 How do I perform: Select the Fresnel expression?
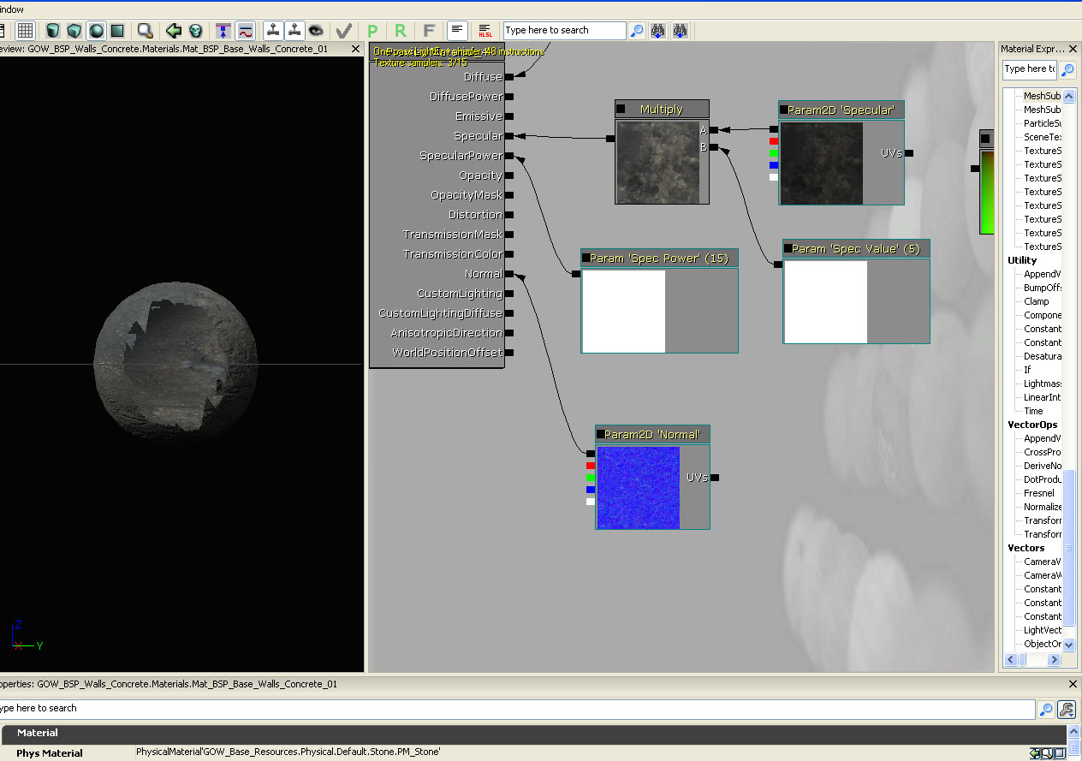pyautogui.click(x=1039, y=493)
